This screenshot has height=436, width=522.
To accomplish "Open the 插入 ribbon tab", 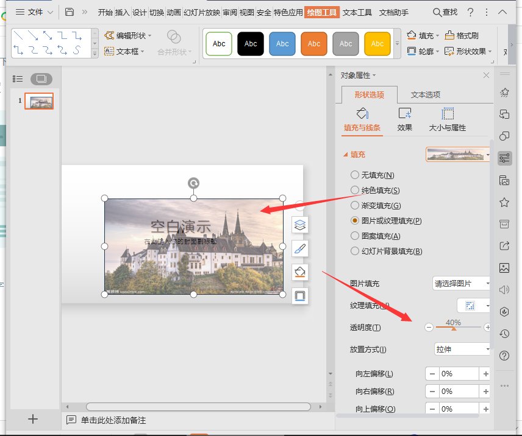I will coord(121,12).
